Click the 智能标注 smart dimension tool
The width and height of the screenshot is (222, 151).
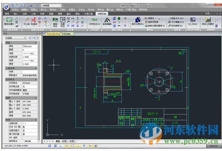click(55, 22)
